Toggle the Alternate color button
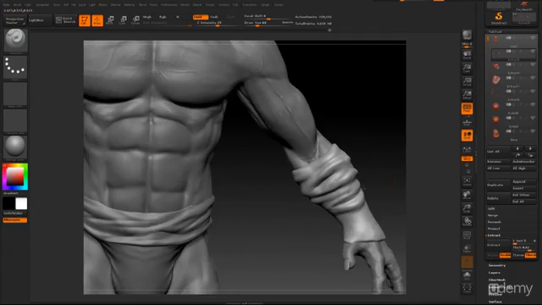Screen dimensions: 542x305 (15, 220)
